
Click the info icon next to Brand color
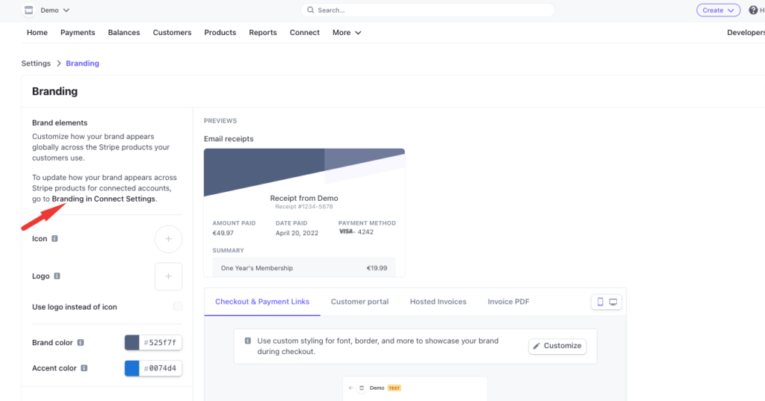(81, 343)
